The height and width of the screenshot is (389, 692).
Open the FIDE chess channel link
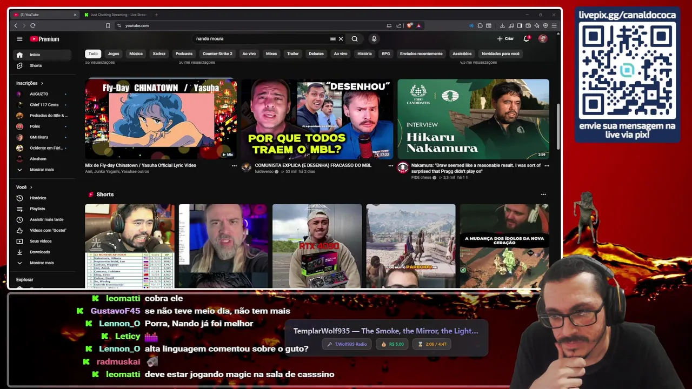click(x=421, y=177)
